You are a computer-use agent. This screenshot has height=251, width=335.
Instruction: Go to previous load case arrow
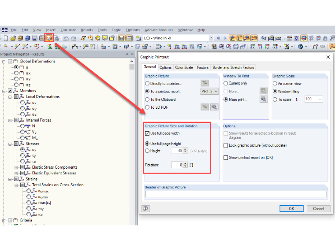click(218, 38)
